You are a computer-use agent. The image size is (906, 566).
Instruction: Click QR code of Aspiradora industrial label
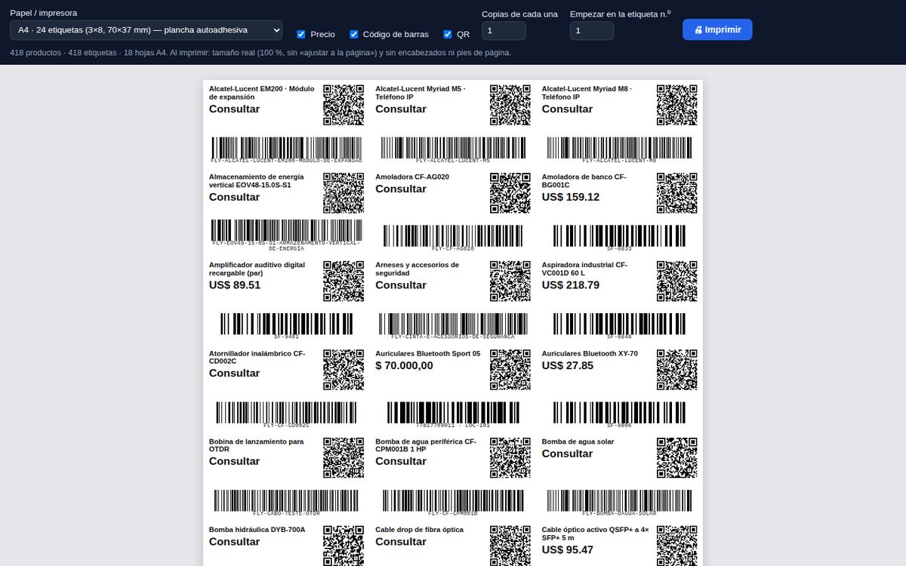point(676,281)
